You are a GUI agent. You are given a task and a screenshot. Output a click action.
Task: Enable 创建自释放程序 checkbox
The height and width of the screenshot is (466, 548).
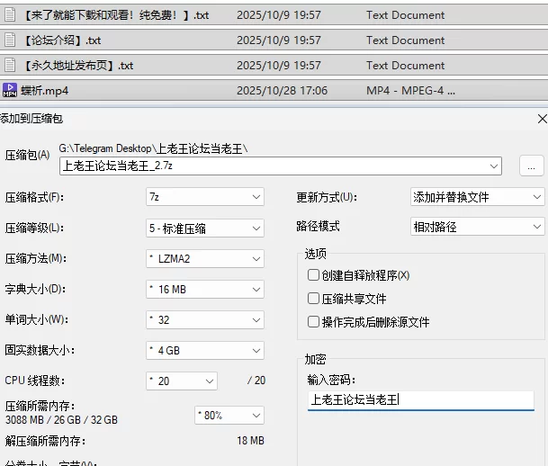coord(313,275)
